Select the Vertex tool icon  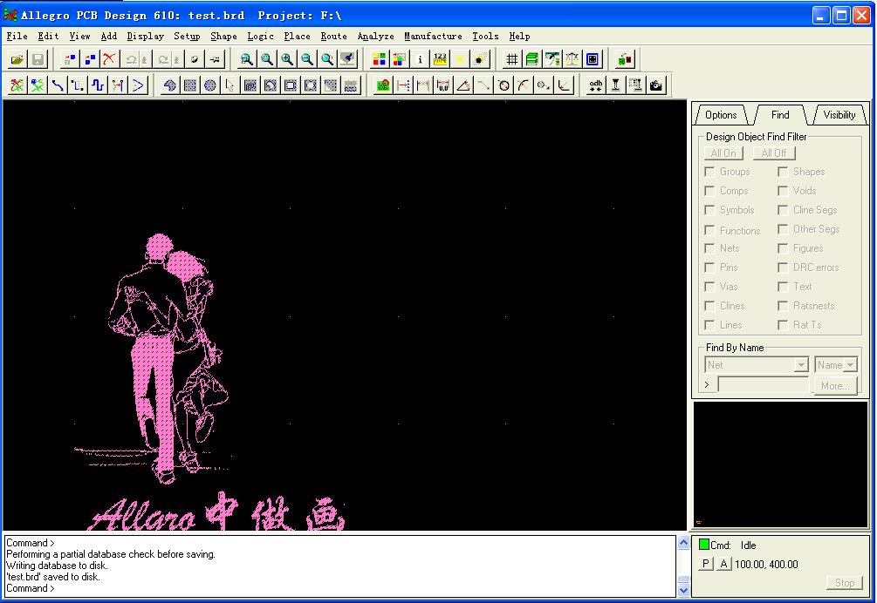138,85
